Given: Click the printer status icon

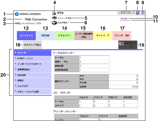Looking at the screenshot, I should [54, 23].
